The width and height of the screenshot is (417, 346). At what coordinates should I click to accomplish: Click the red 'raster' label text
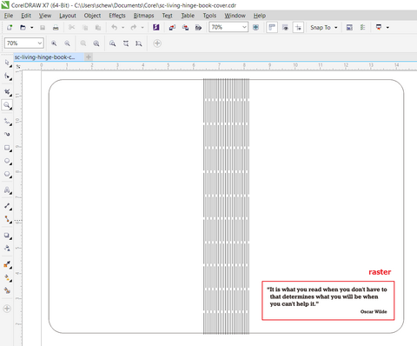(380, 272)
